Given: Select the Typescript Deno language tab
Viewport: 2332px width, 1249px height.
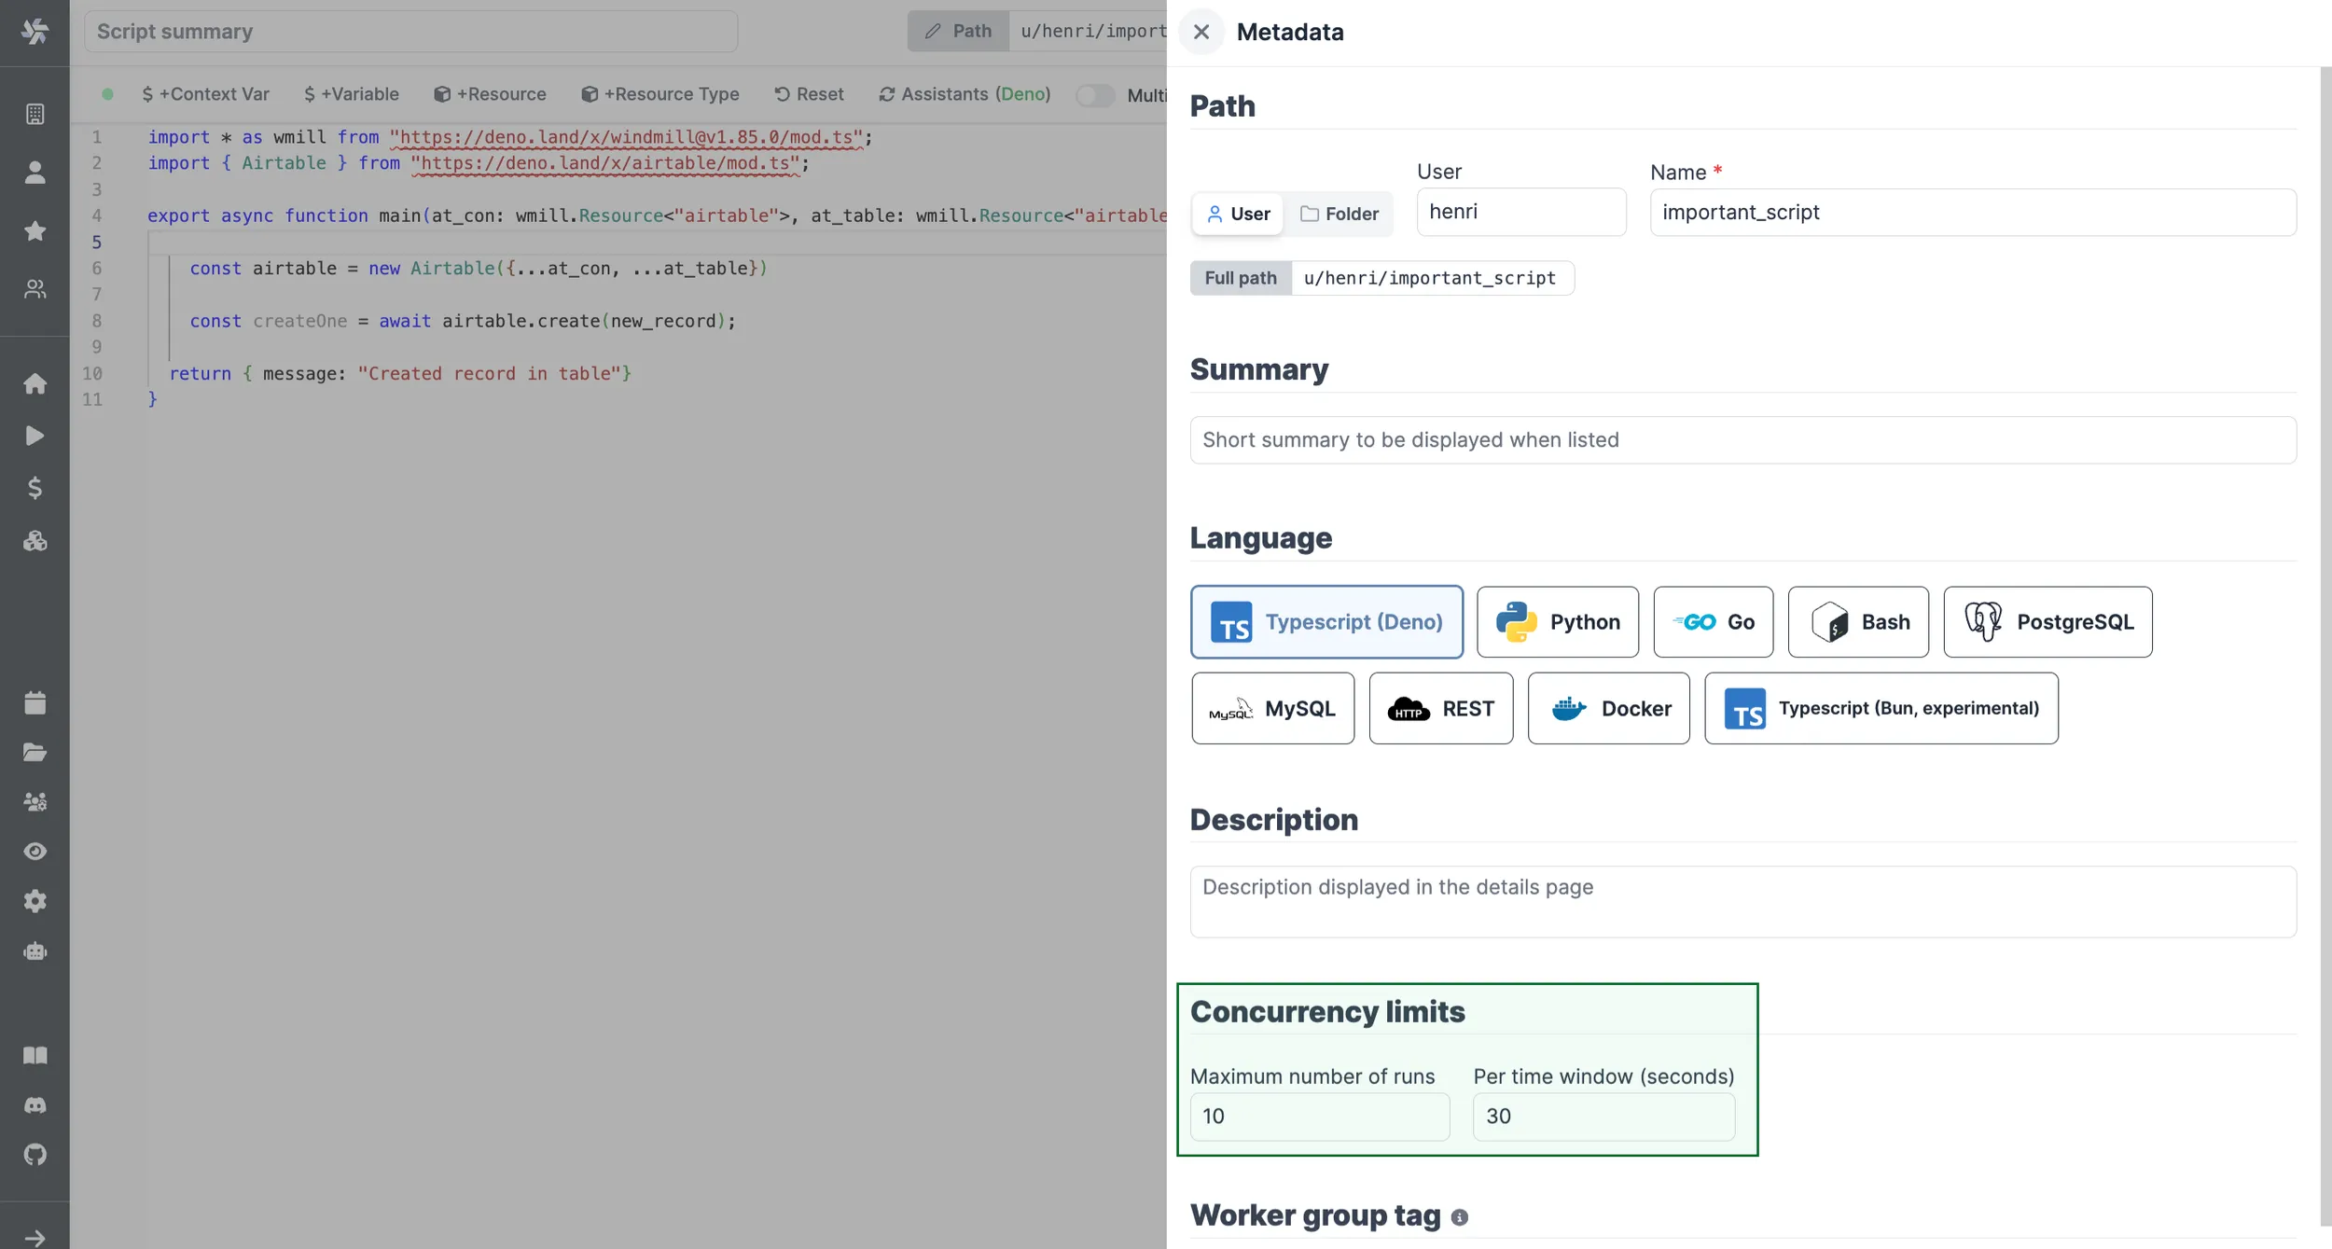Looking at the screenshot, I should tap(1326, 620).
